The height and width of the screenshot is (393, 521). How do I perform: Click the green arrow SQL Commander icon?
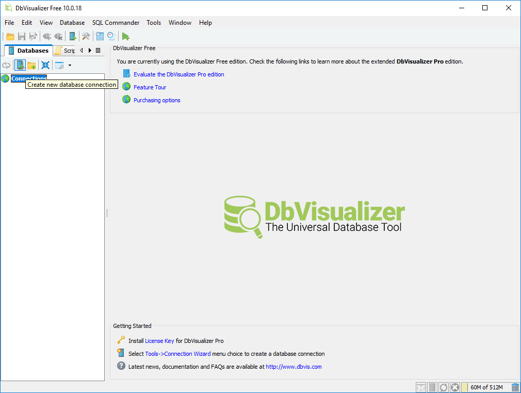[x=125, y=36]
